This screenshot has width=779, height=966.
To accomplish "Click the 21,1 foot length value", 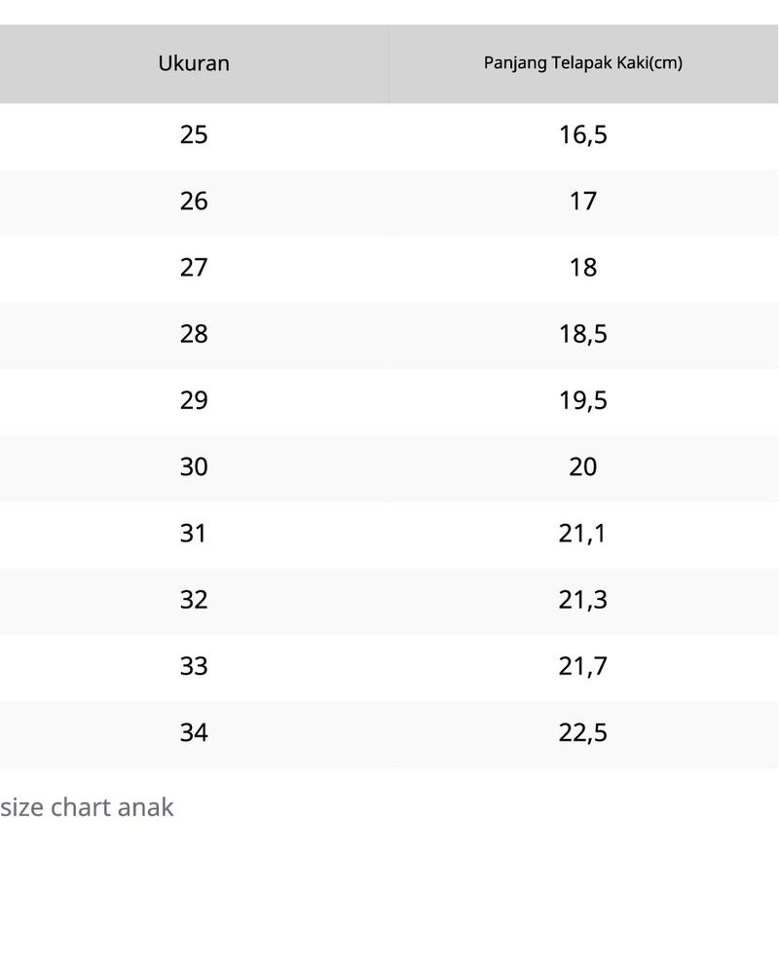I will 583,535.
